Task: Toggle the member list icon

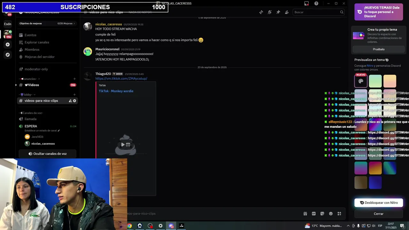Action: tap(287, 12)
